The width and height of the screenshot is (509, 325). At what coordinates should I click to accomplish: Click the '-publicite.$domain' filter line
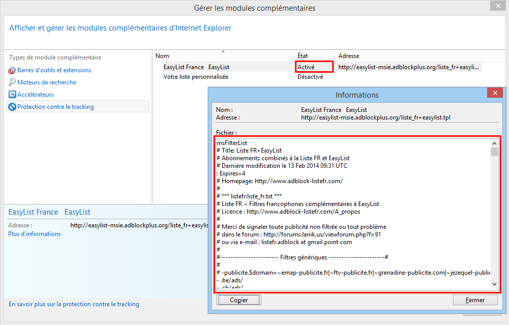click(353, 273)
